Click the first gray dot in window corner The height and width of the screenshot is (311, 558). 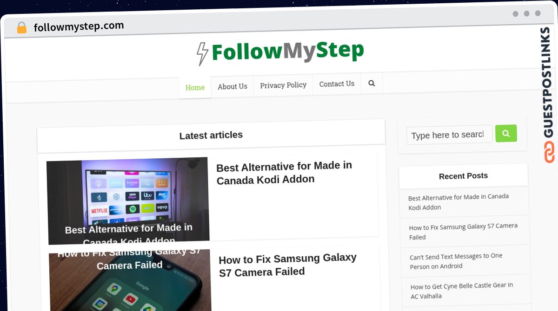[x=515, y=14]
